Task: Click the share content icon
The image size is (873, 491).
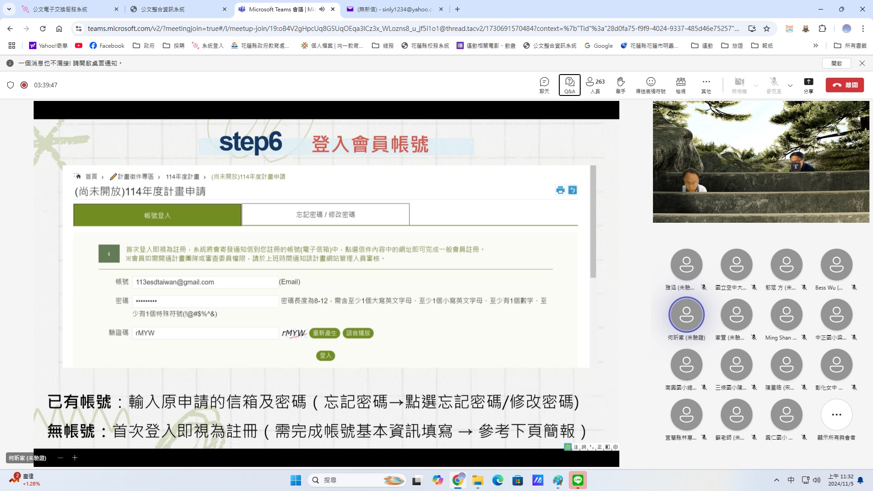Action: 808,85
